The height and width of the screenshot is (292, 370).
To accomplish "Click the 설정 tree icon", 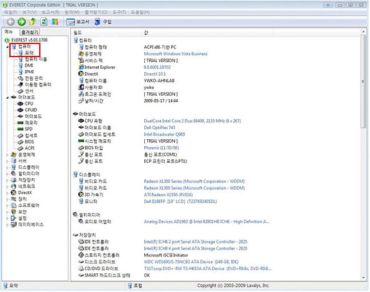I will [x=14, y=219].
